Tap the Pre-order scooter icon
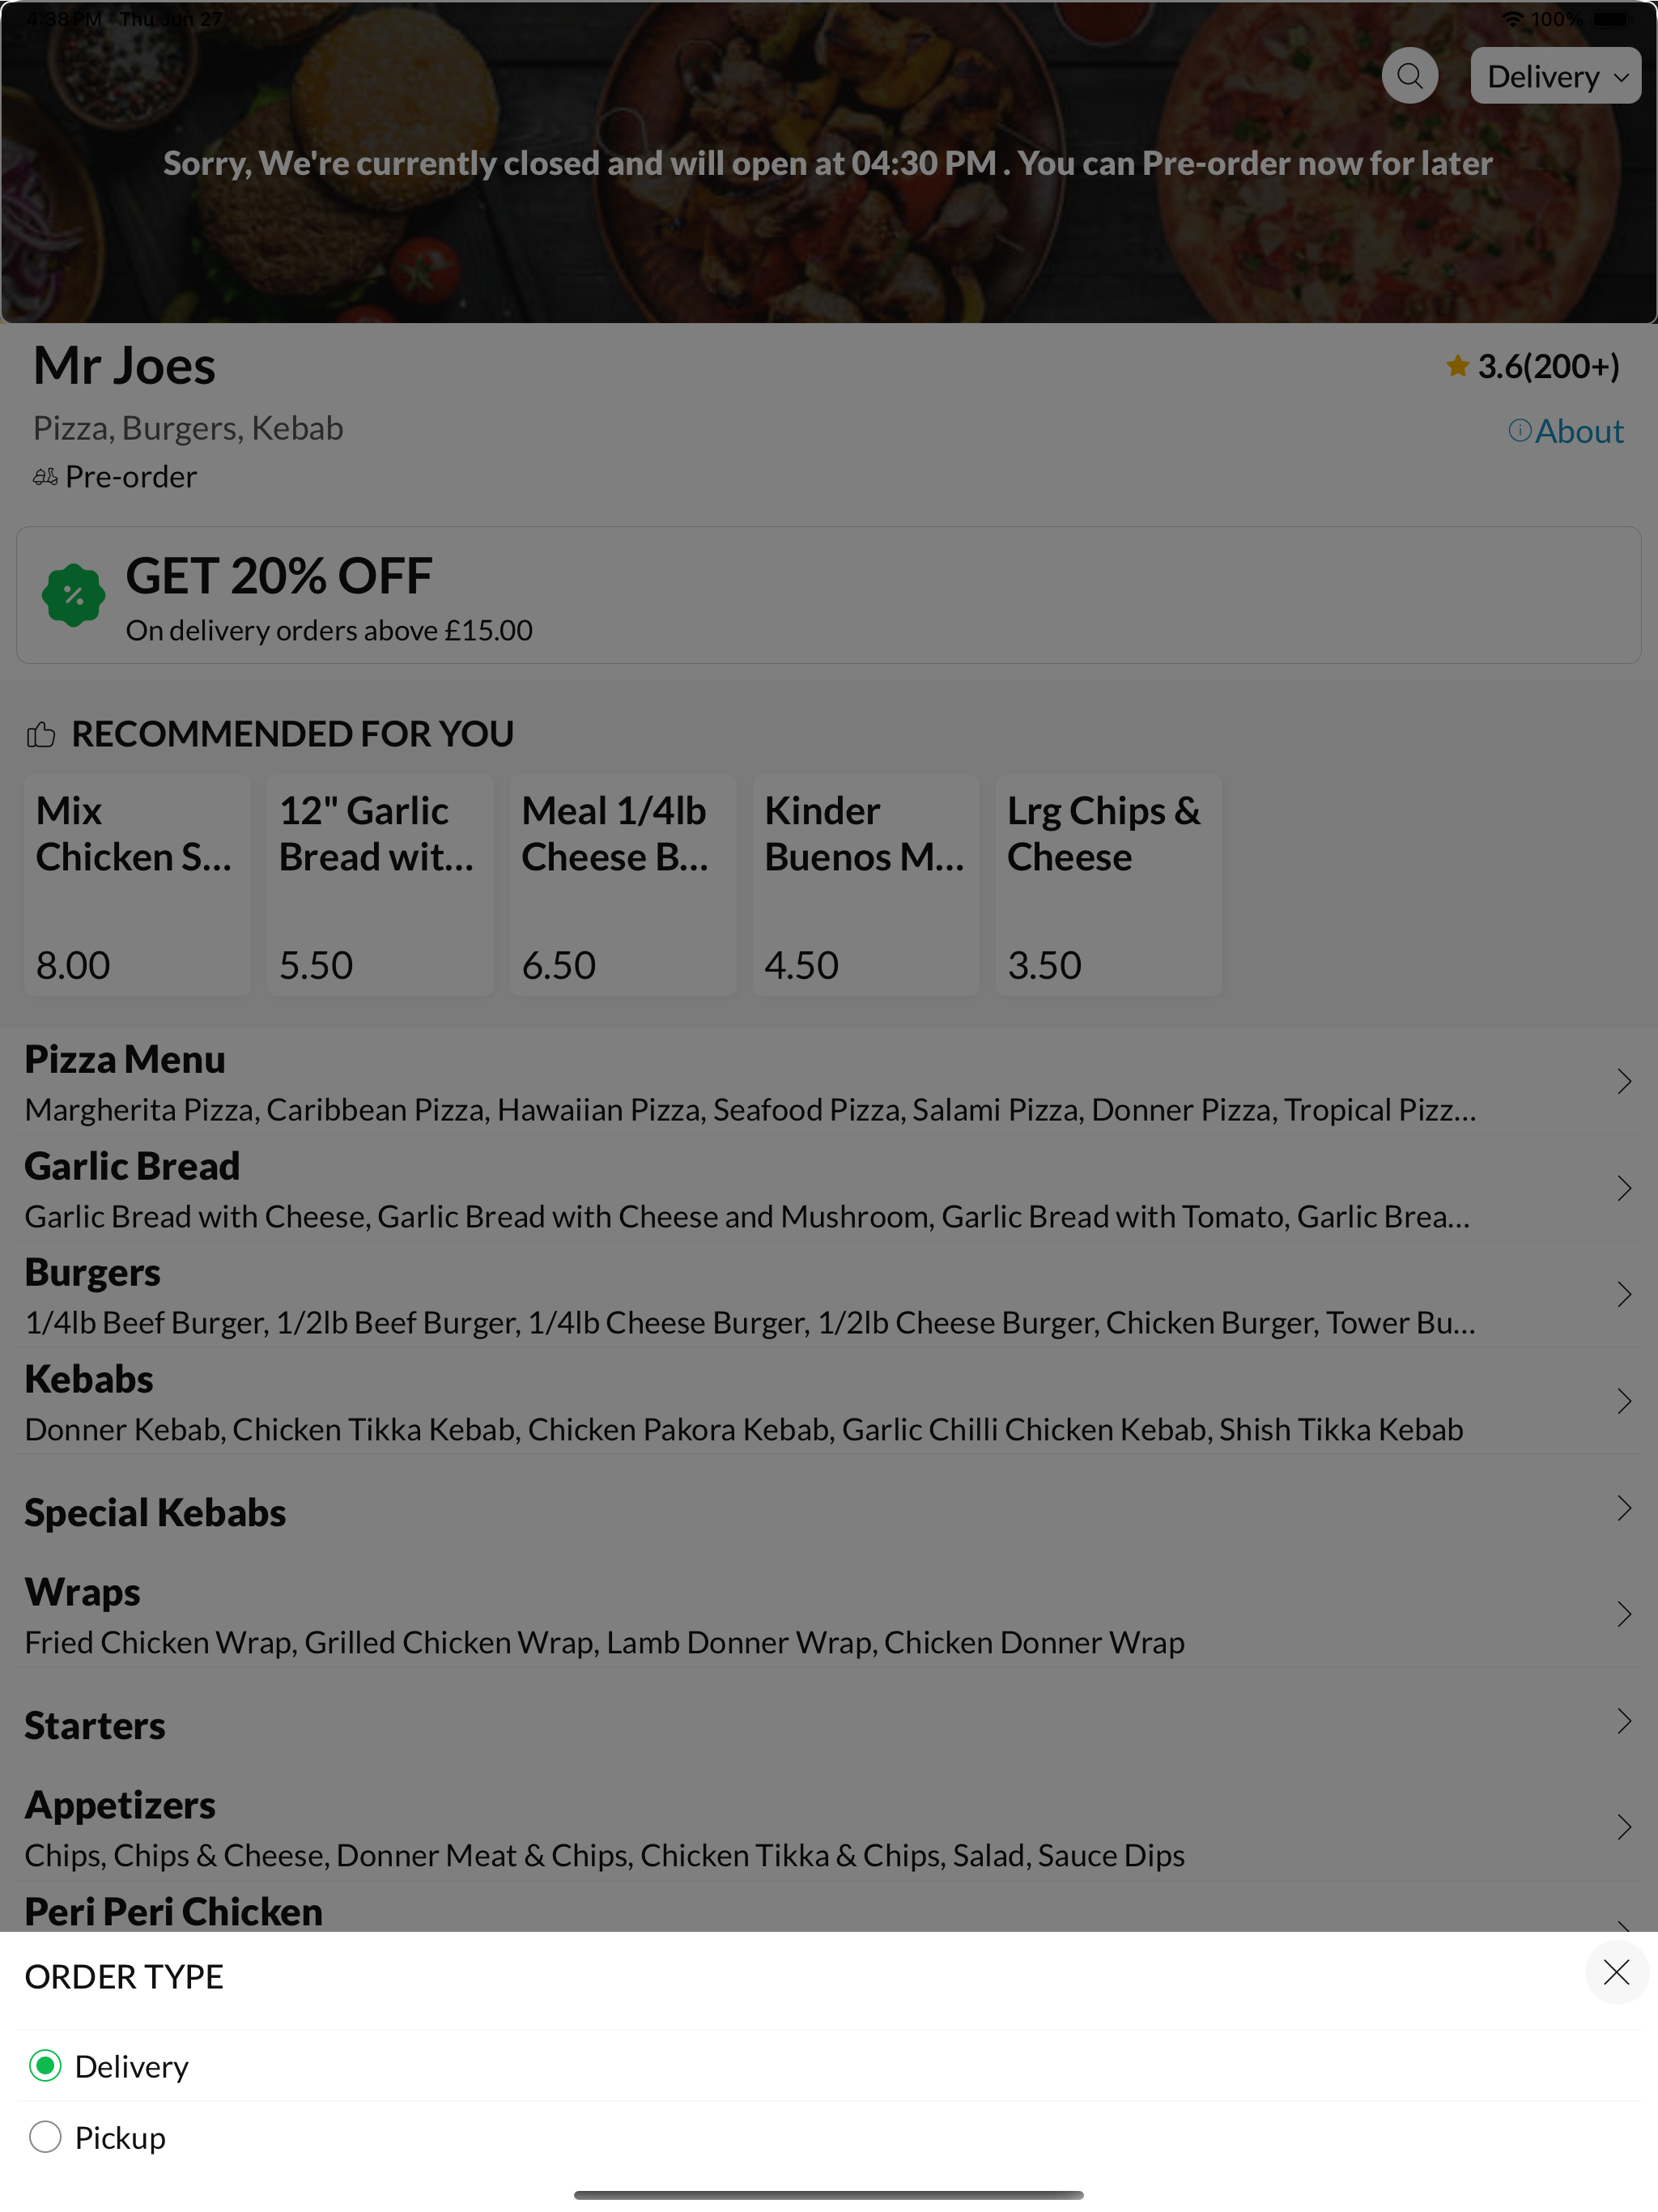The height and width of the screenshot is (2212, 1658). 45,478
